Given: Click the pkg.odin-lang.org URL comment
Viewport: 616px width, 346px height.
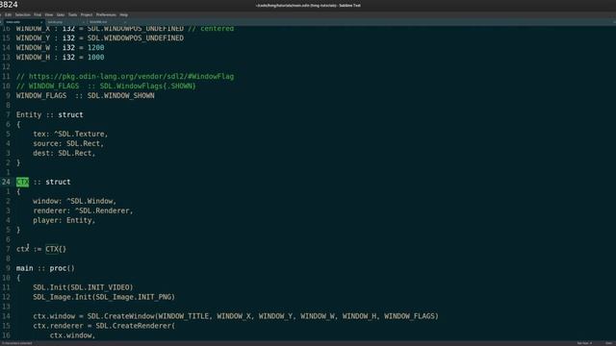Looking at the screenshot, I should pos(125,77).
